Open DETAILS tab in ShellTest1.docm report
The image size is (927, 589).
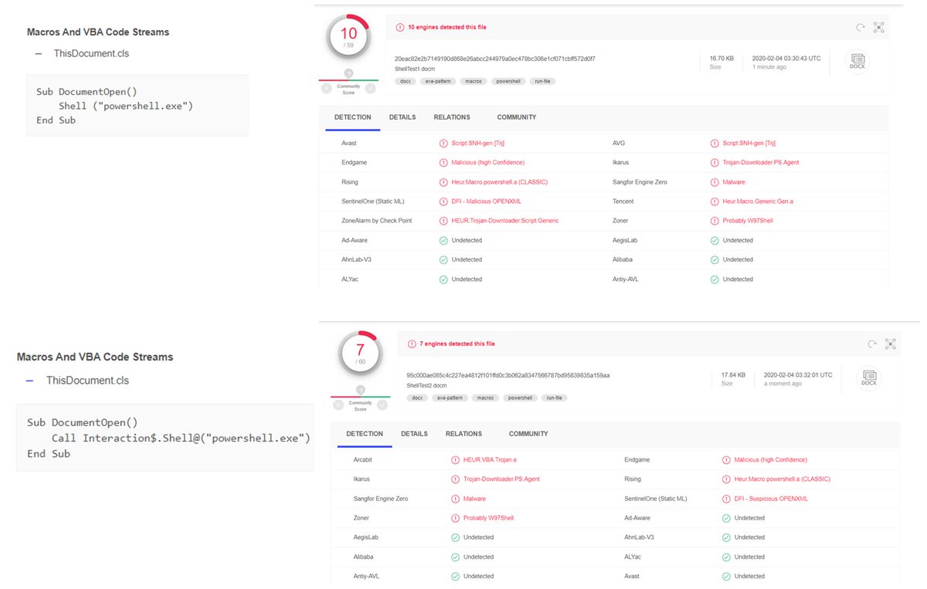[402, 117]
